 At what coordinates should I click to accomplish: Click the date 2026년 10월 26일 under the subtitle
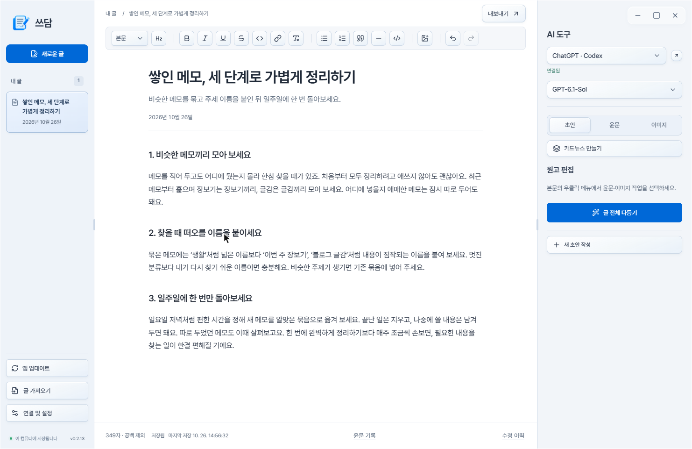[x=170, y=117]
